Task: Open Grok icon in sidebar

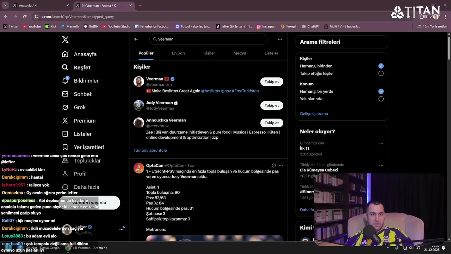Action: (x=65, y=107)
